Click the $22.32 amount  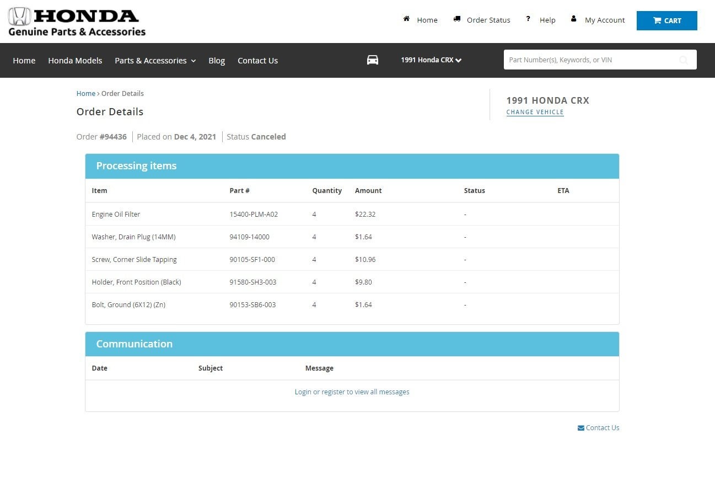click(x=365, y=214)
